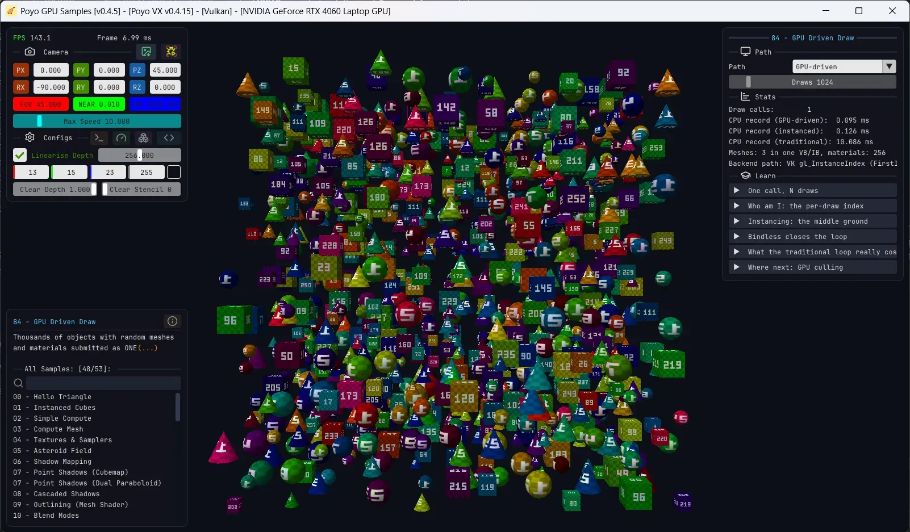
Task: Expand 'What the traditional loop really cos' section
Action: [813, 252]
